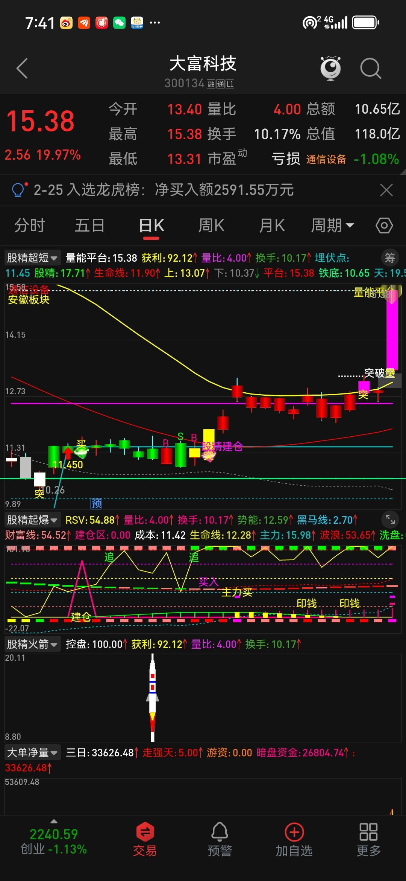The width and height of the screenshot is (406, 881).
Task: Tap the battery icon in status bar
Action: point(365,23)
